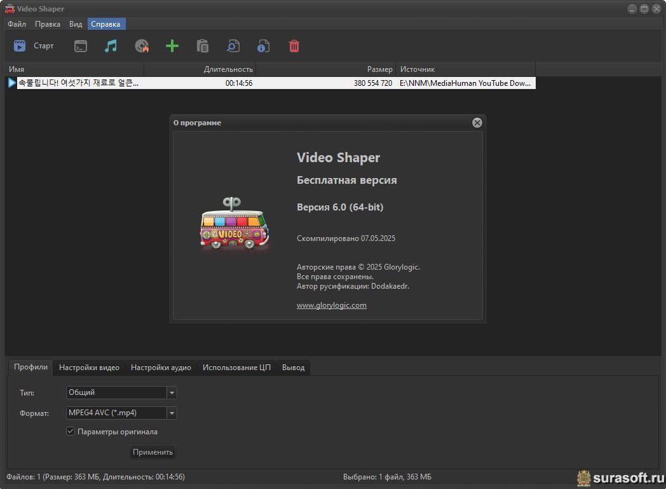Sort by the Источник column header
The height and width of the screenshot is (489, 666).
click(466, 69)
